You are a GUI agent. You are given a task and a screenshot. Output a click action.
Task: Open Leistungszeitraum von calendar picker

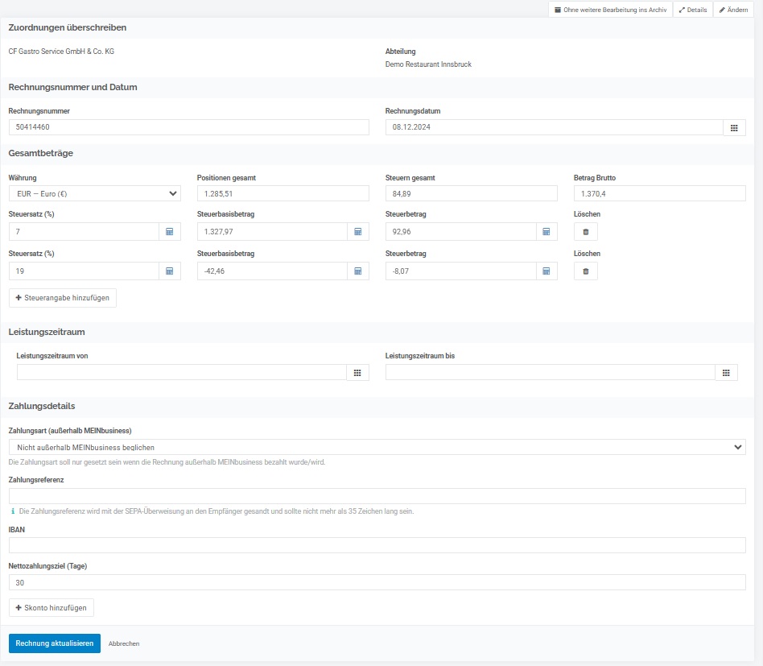click(x=357, y=373)
